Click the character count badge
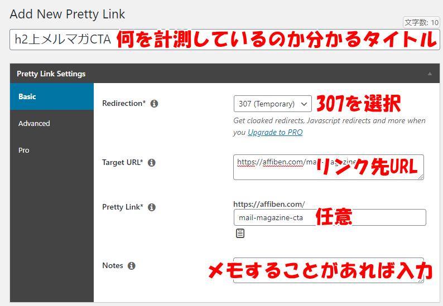Screen dimensions: 443x306 (x=421, y=22)
